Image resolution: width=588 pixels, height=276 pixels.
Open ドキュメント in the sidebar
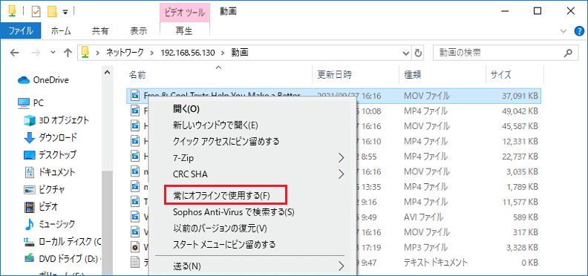50,172
